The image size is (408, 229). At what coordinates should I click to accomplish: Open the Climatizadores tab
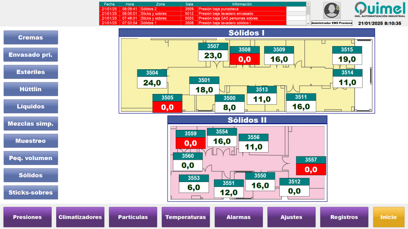click(x=80, y=217)
